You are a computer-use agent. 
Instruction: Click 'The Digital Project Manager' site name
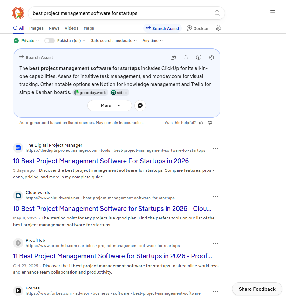54,145
